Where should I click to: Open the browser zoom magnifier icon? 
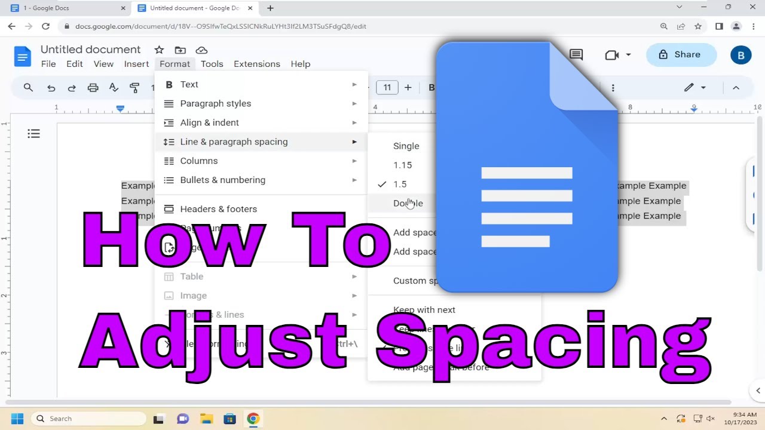point(664,26)
